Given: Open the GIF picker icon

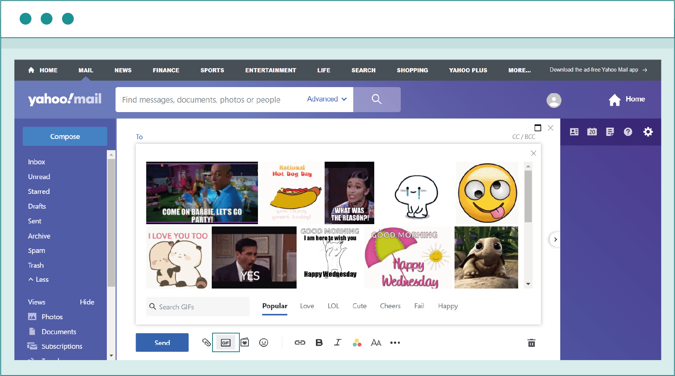Looking at the screenshot, I should click(226, 342).
